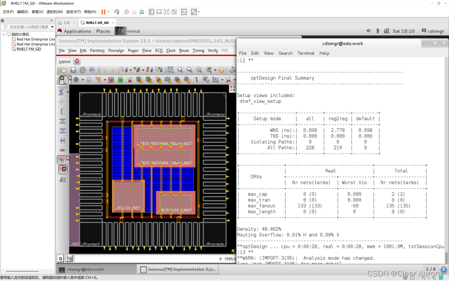
Task: Click the blue snowflake move tool icon
Action: coord(76,80)
